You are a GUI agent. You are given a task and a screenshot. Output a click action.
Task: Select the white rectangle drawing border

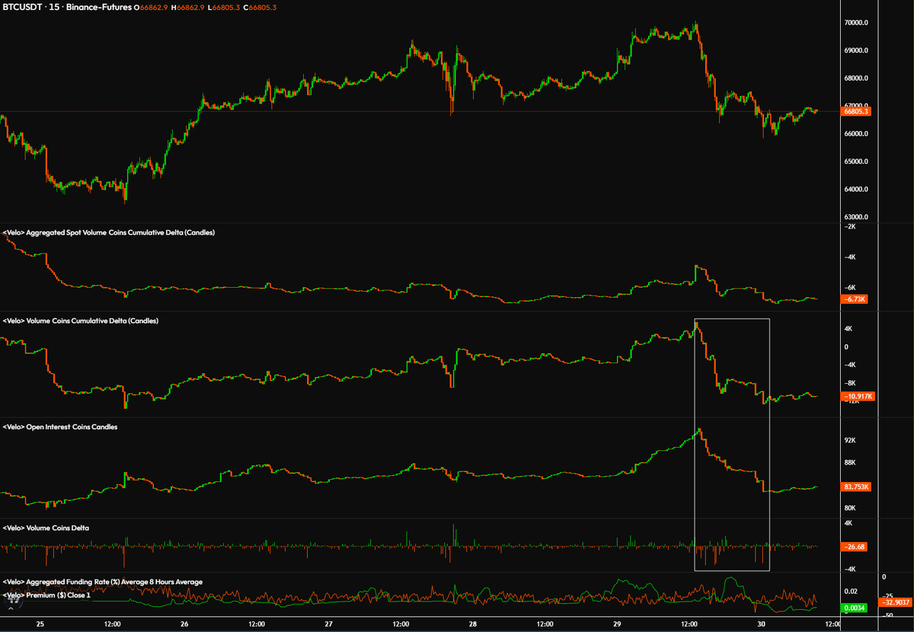769,445
